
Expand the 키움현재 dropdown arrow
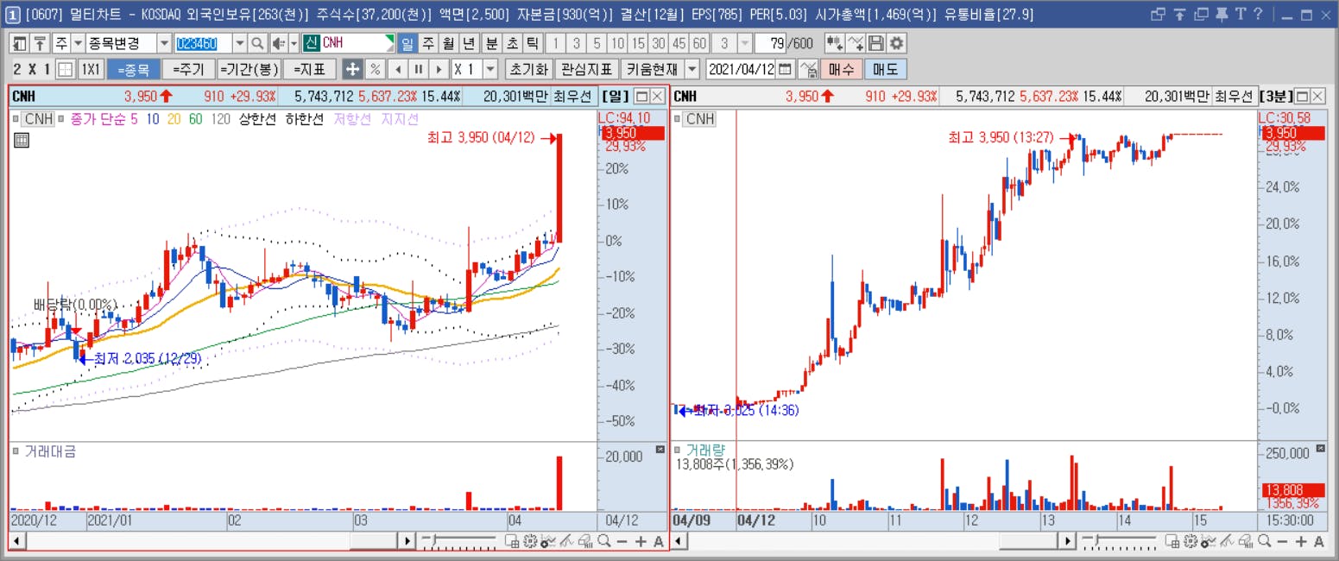point(692,70)
